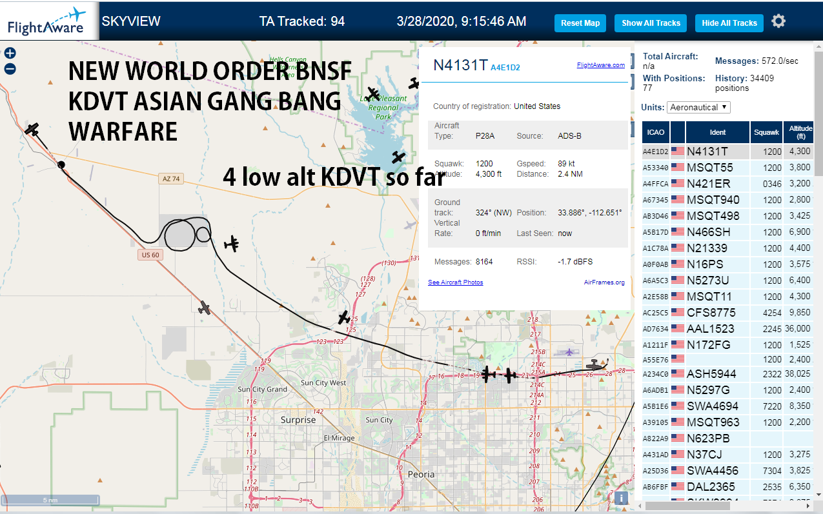Select the gray aircraft near marker 28
This screenshot has height=514, width=823.
[594, 366]
